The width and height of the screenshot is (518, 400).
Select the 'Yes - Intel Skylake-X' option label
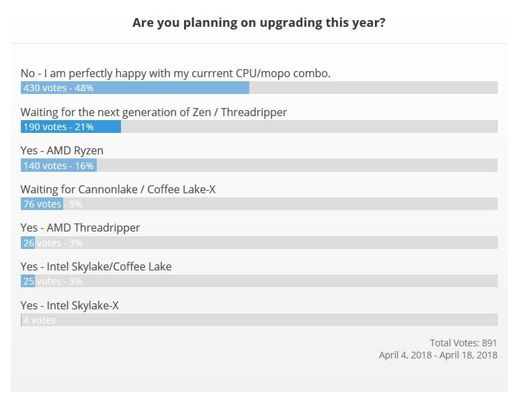point(70,305)
